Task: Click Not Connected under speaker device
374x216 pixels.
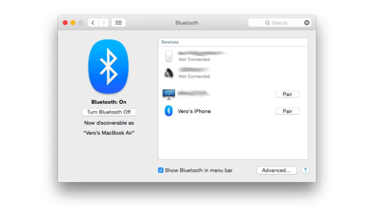Action: [194, 76]
